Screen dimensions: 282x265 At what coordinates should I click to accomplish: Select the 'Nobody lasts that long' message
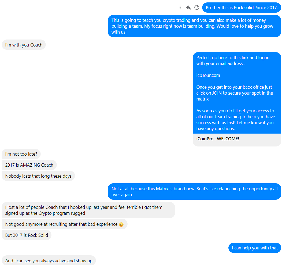(x=38, y=176)
